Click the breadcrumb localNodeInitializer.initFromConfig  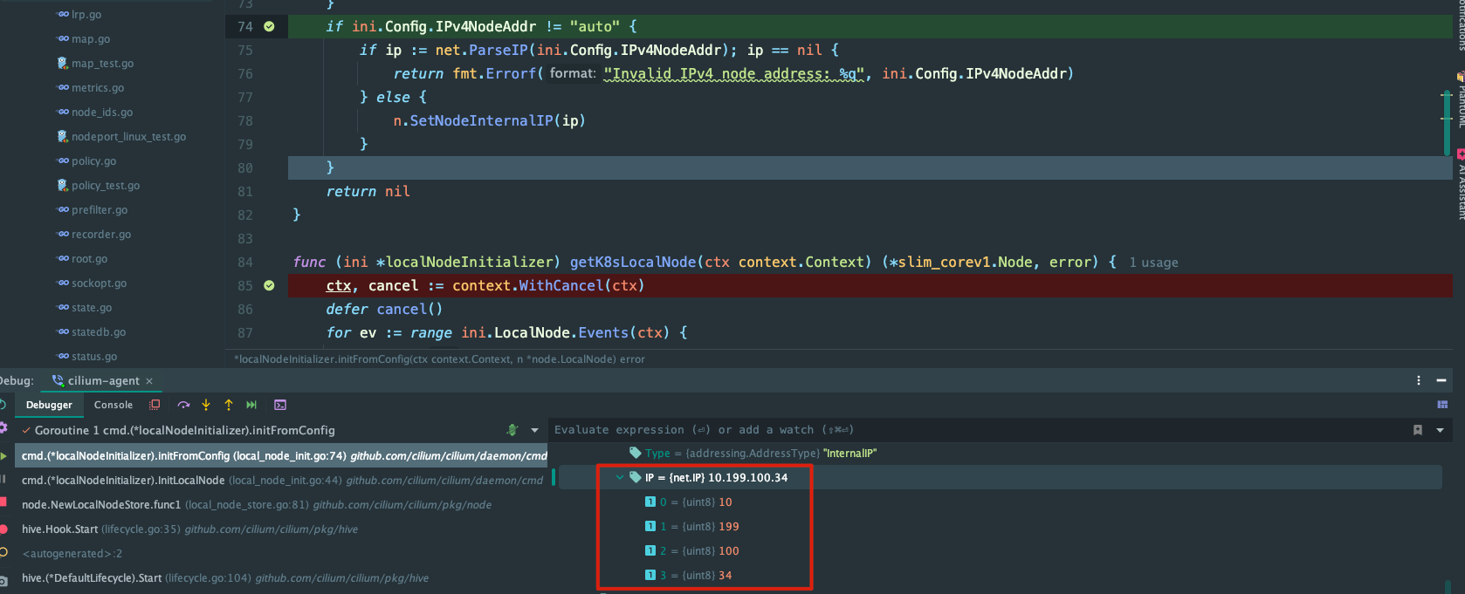[x=440, y=359]
